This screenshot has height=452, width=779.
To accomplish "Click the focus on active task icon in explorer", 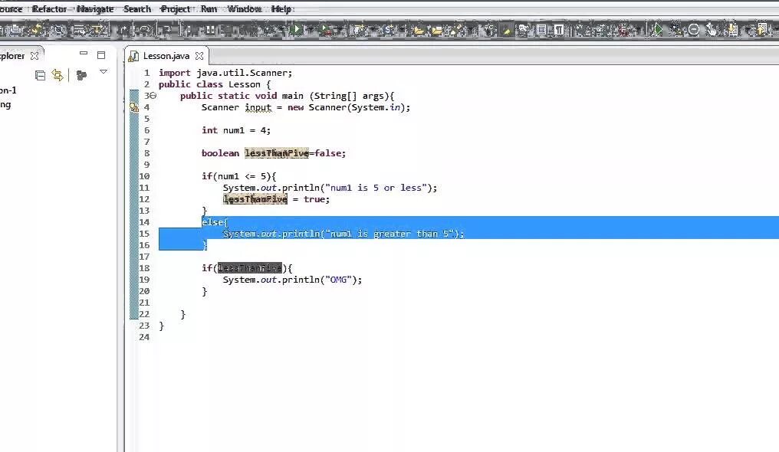I will (x=81, y=75).
